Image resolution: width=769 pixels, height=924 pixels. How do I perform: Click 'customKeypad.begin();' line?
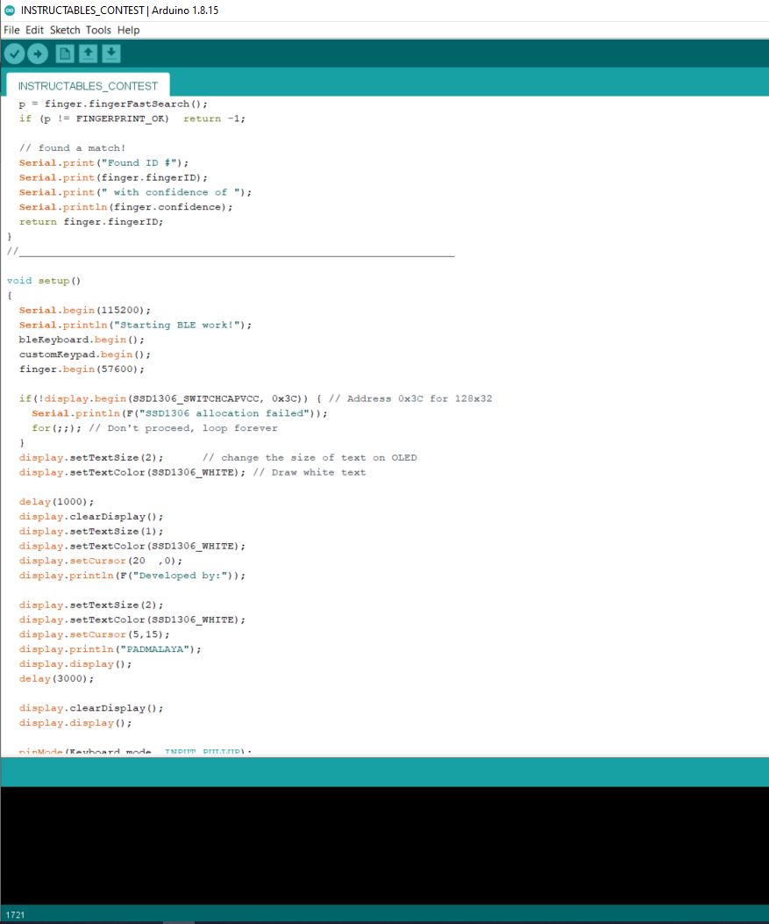point(85,355)
